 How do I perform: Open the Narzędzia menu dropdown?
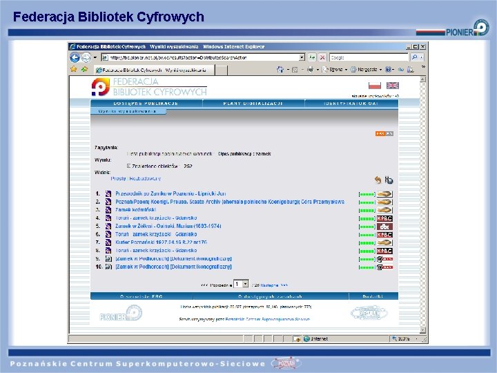pos(367,70)
